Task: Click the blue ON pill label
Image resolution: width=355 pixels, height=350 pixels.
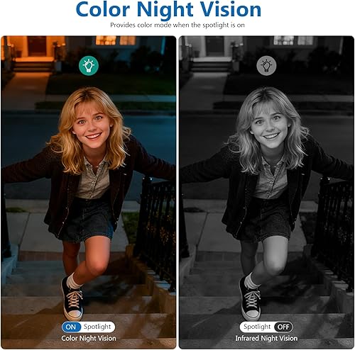Action: click(x=71, y=327)
